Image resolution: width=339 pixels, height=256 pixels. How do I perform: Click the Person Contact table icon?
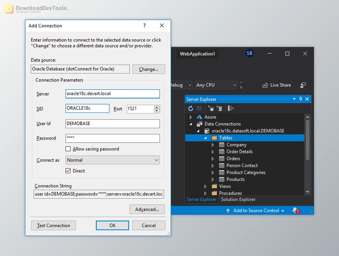click(x=221, y=166)
